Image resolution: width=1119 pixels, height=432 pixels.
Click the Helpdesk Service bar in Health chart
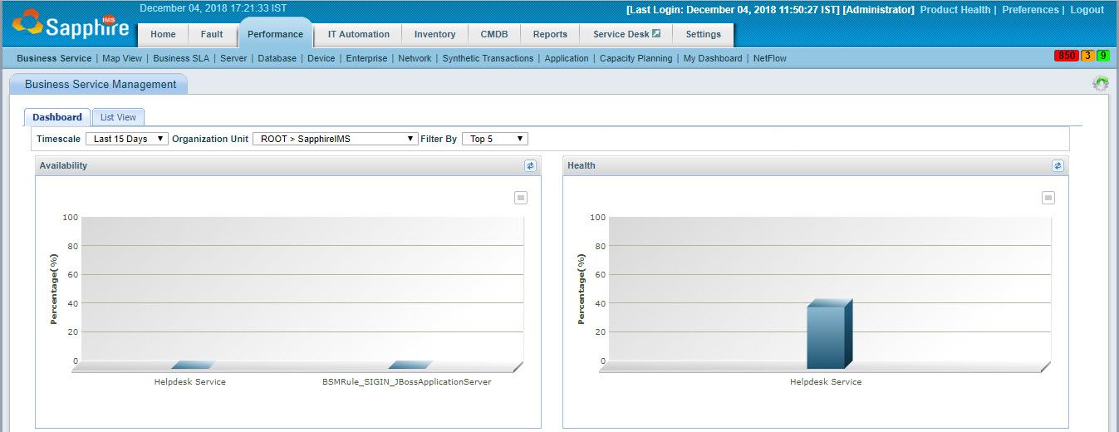826,336
